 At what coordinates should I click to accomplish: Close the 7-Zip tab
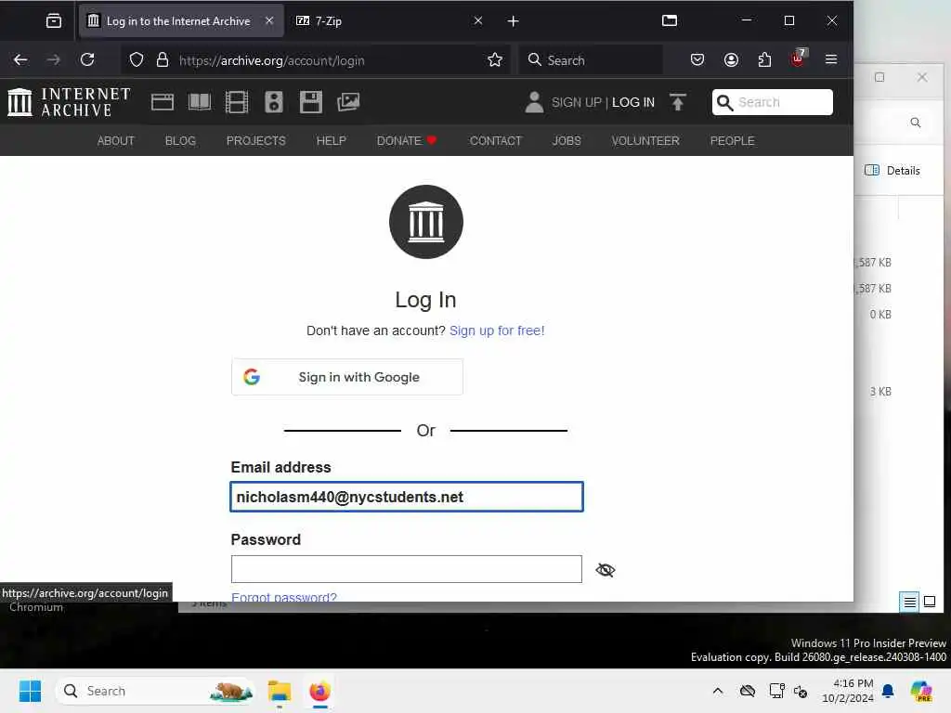(478, 20)
